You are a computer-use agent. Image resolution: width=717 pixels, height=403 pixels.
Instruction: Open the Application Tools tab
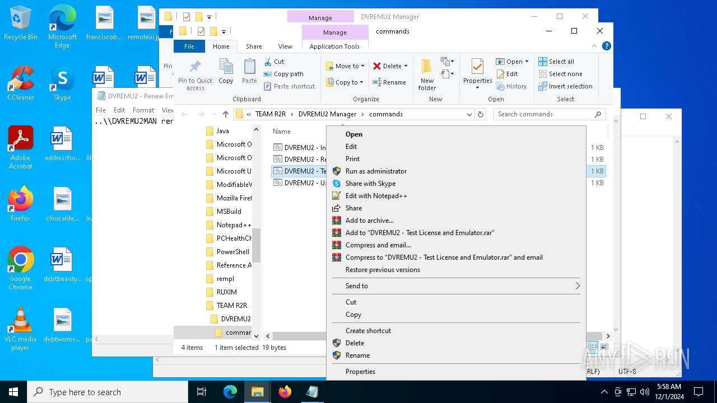pyautogui.click(x=334, y=46)
